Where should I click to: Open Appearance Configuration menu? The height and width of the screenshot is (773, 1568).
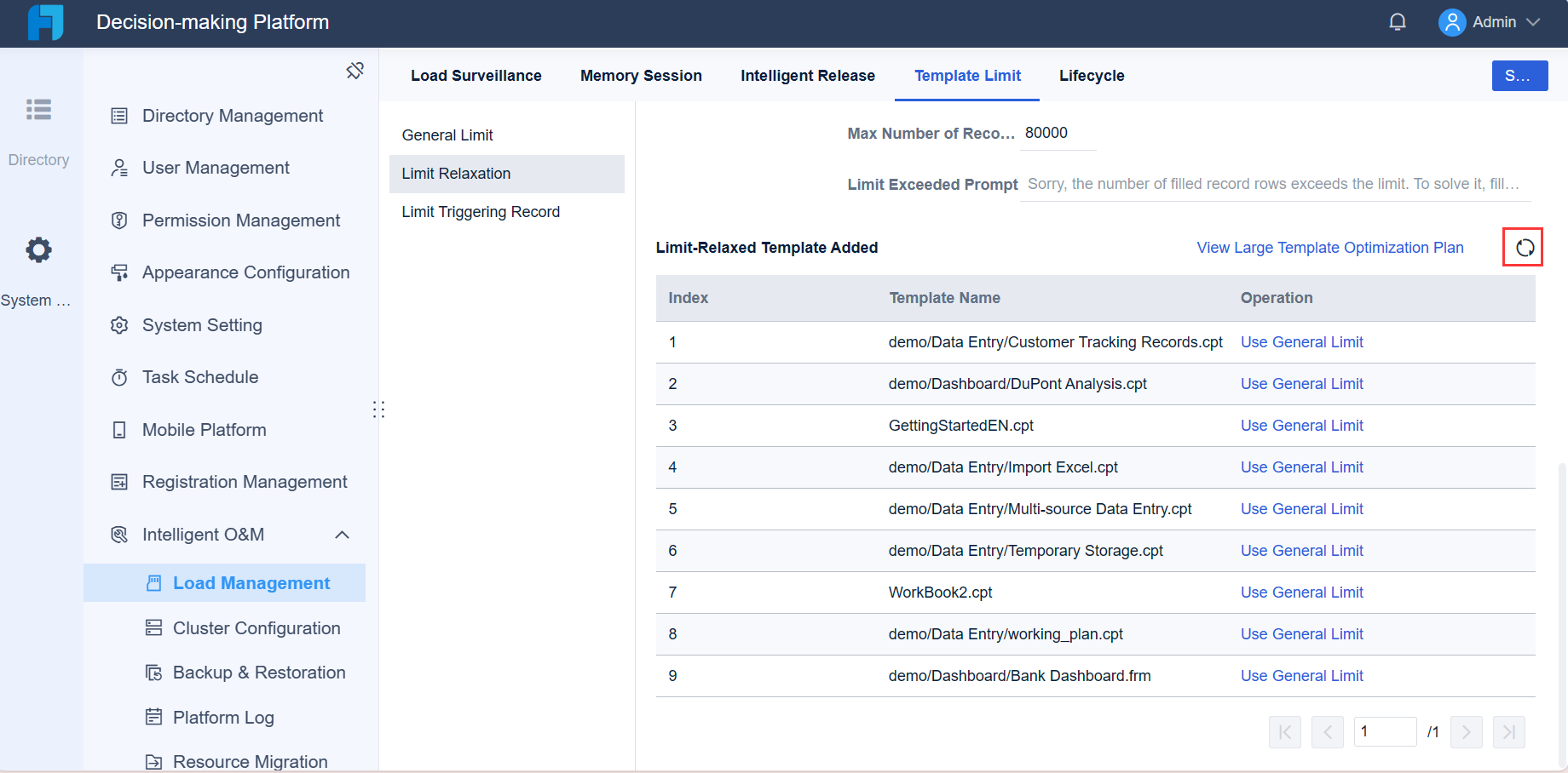[245, 272]
